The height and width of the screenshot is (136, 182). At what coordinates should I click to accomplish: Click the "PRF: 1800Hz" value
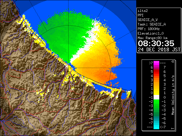pos(148,29)
